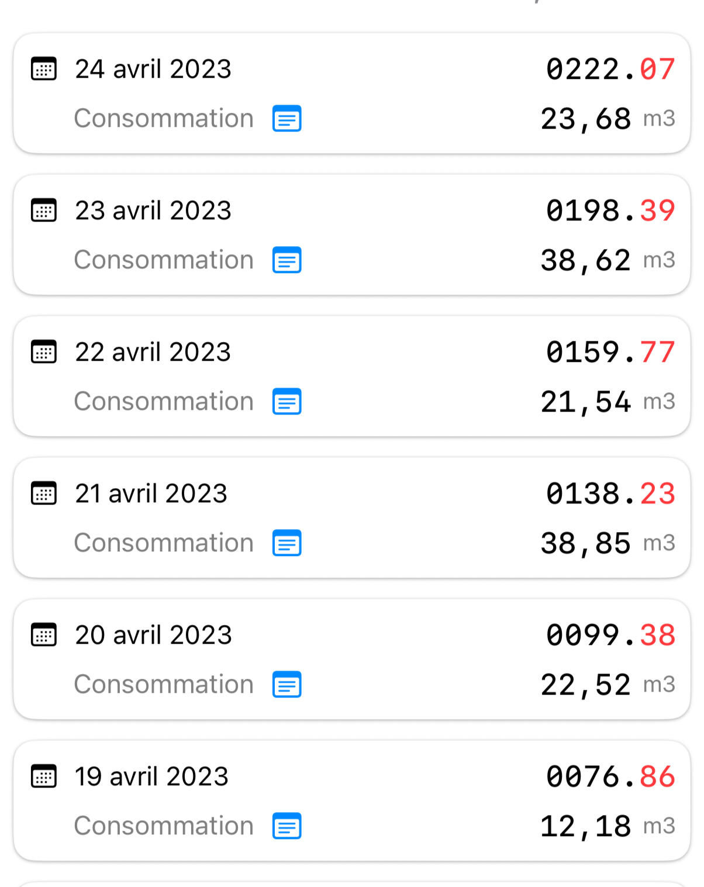Open the blue note icon for 23 avril
The image size is (704, 887).
click(287, 260)
